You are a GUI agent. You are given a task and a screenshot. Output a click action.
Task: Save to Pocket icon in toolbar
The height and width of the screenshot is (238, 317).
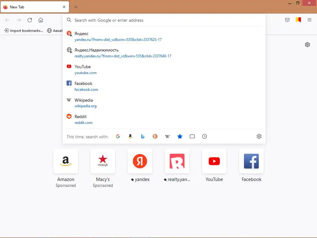287,20
